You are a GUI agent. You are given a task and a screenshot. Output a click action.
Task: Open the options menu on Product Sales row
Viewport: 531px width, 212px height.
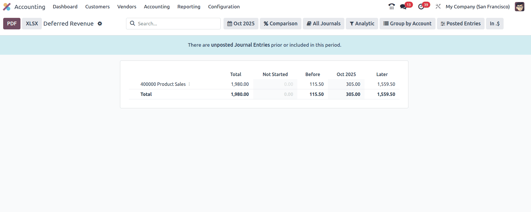coord(189,84)
